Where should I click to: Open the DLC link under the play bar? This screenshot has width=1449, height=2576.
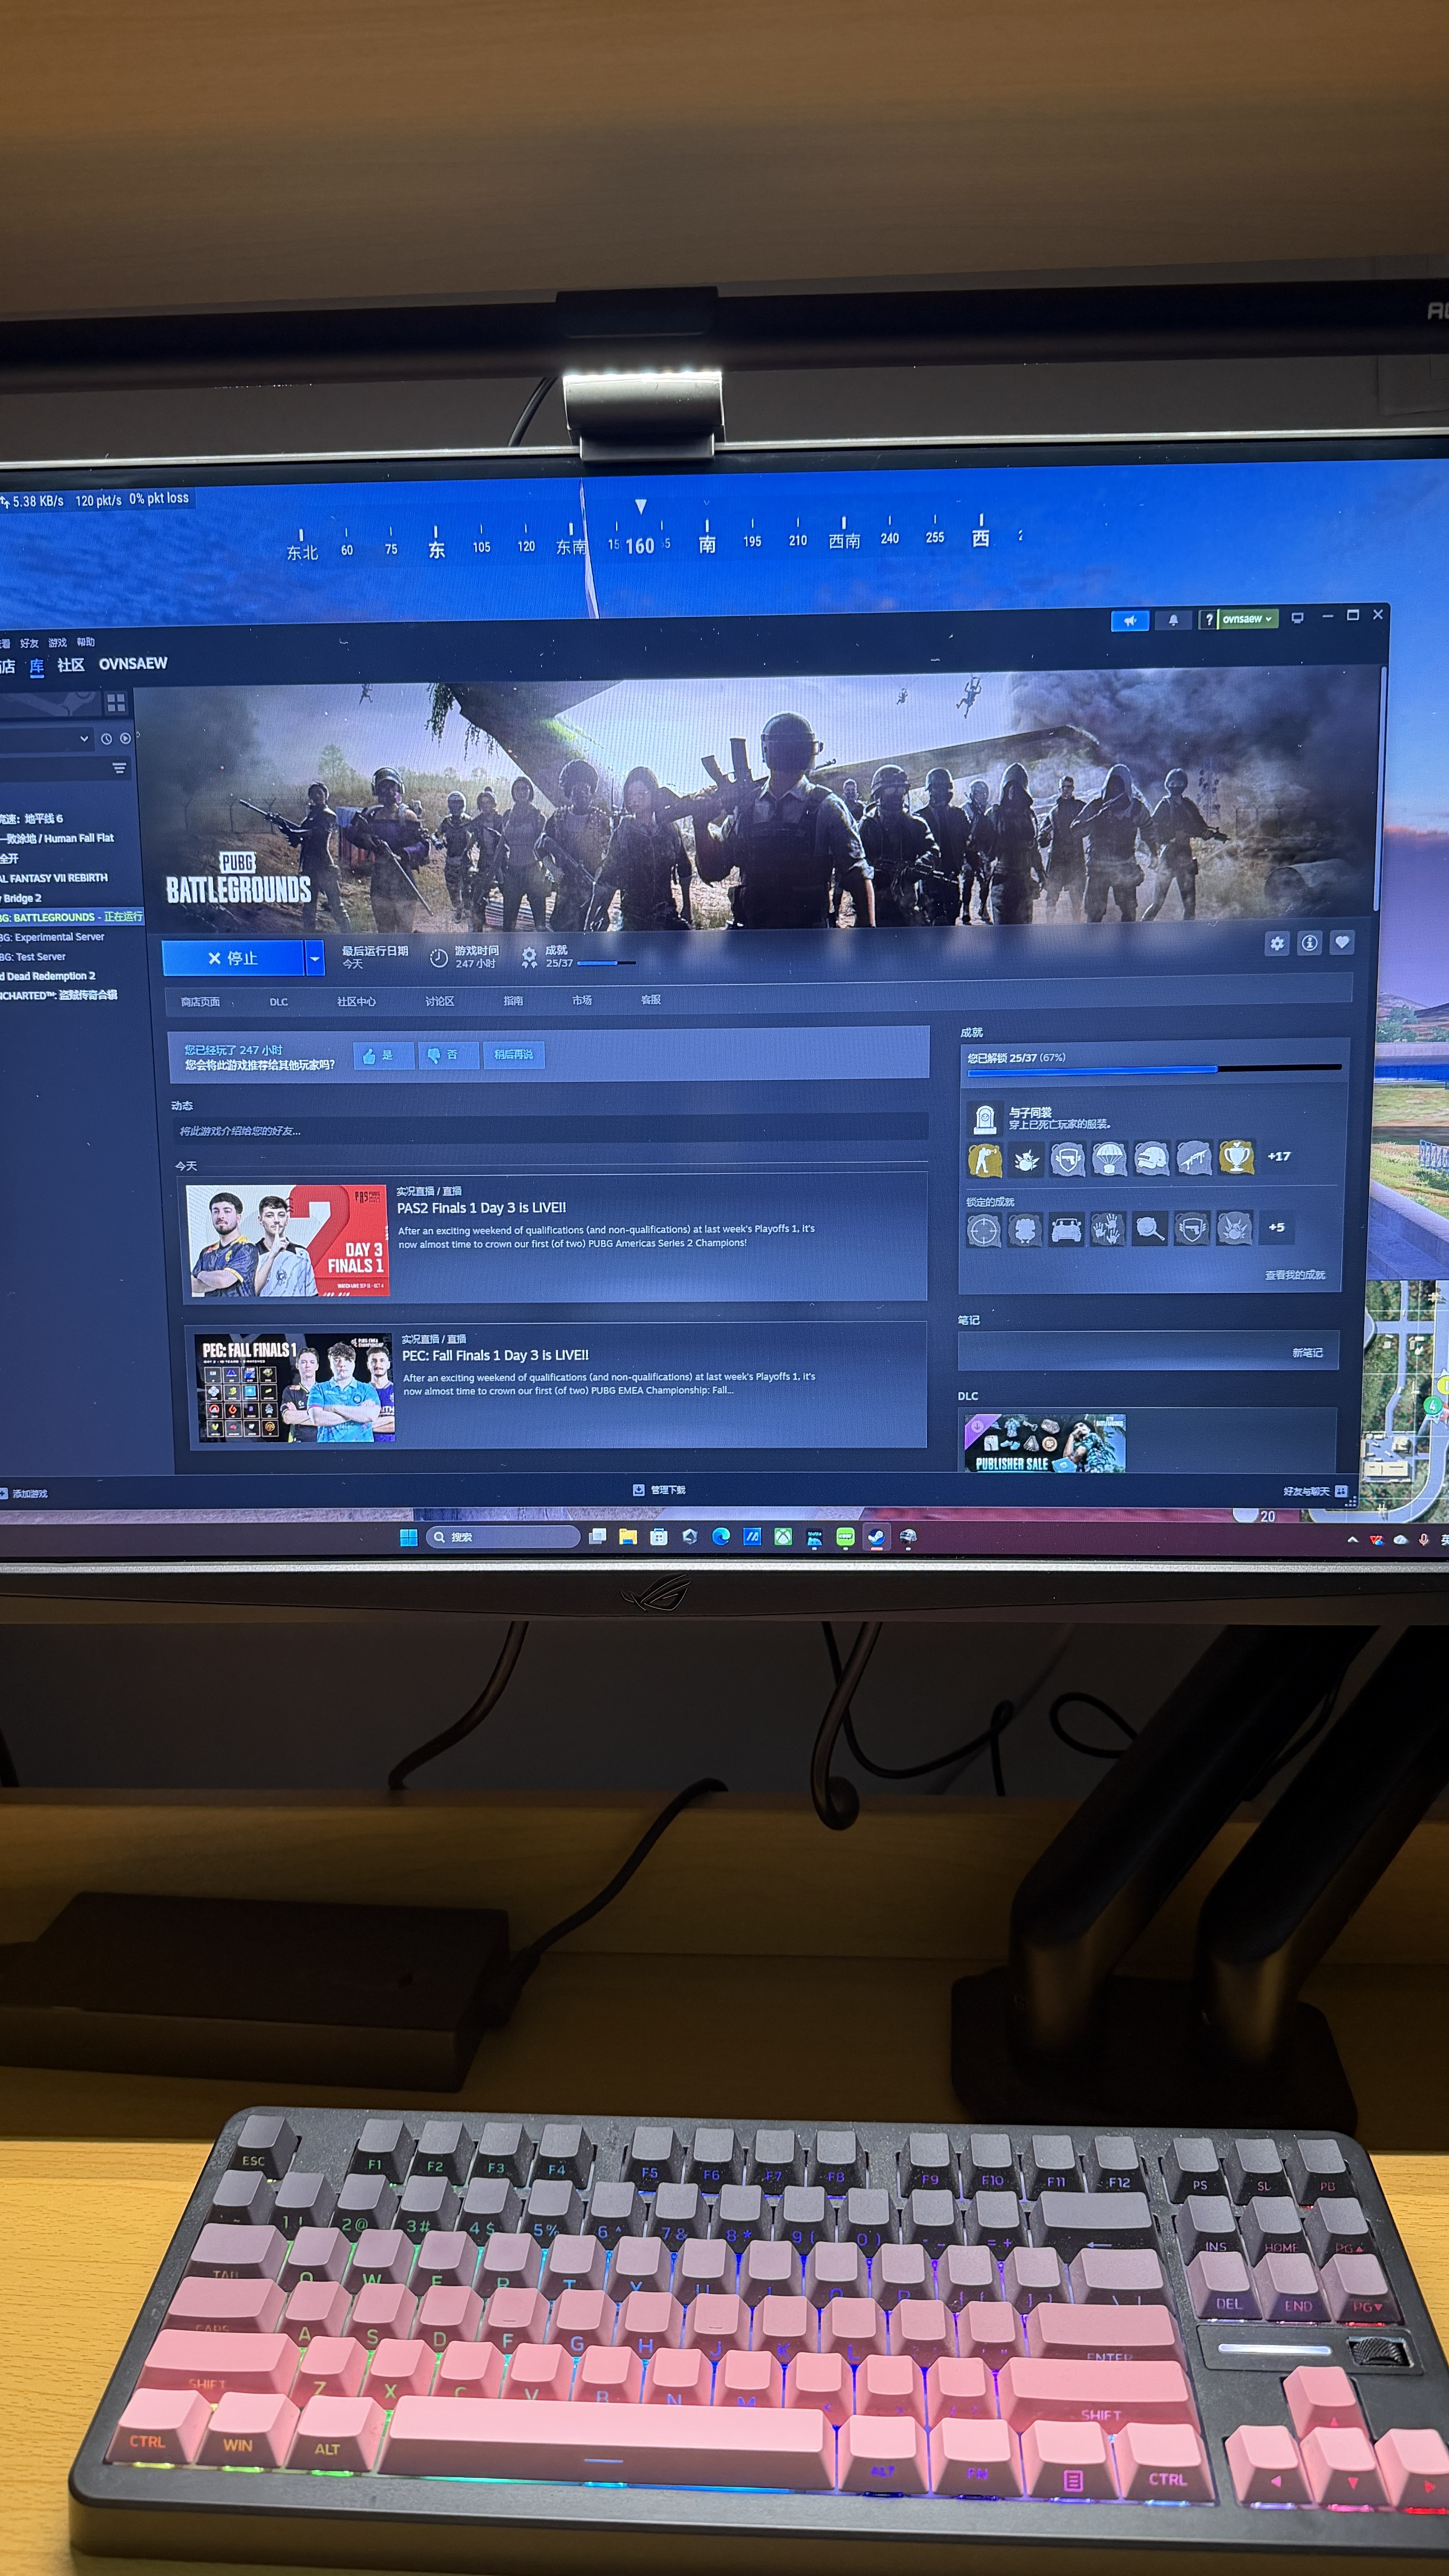click(279, 1002)
